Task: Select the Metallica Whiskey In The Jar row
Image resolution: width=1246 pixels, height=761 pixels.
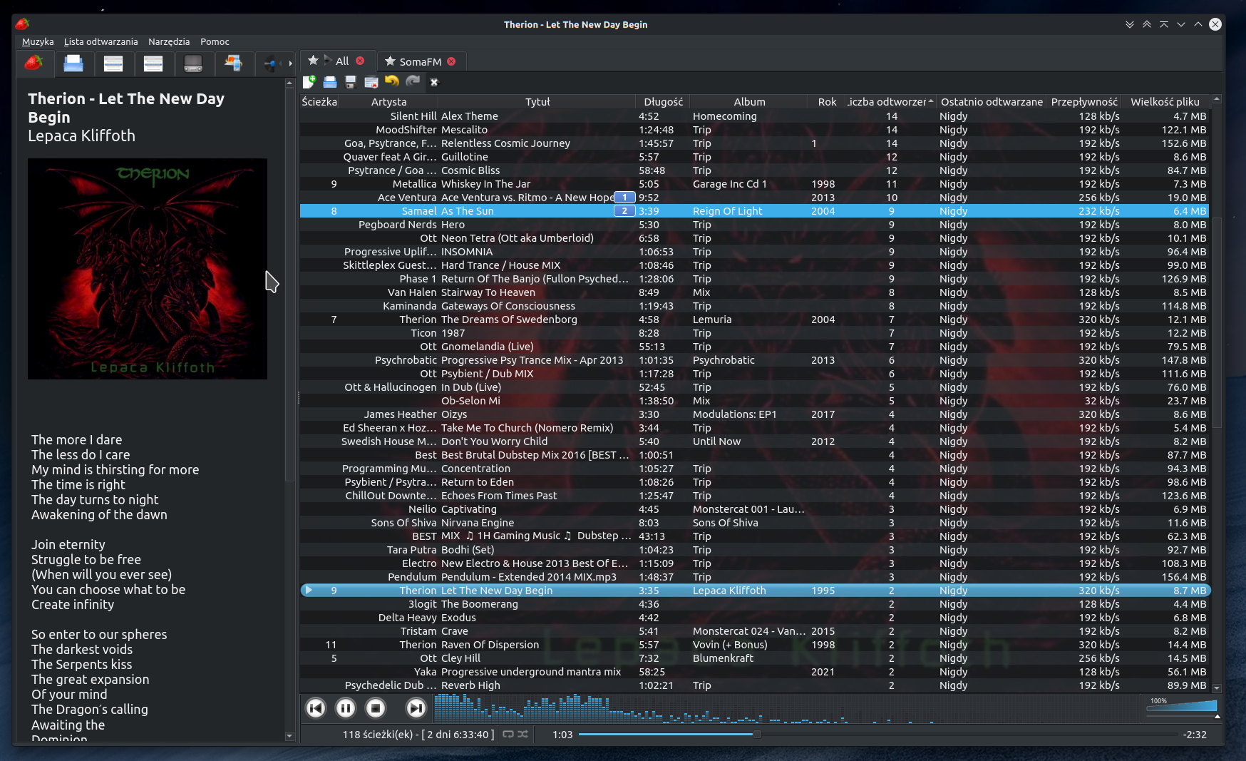Action: [755, 184]
